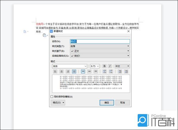This screenshot has height=130, width=178.
Task: Open the font name dropdown showing 宋体
Action: click(69, 66)
